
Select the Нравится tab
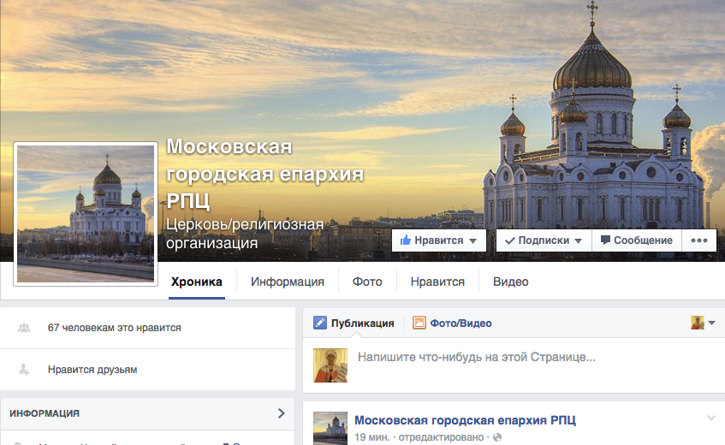click(437, 282)
